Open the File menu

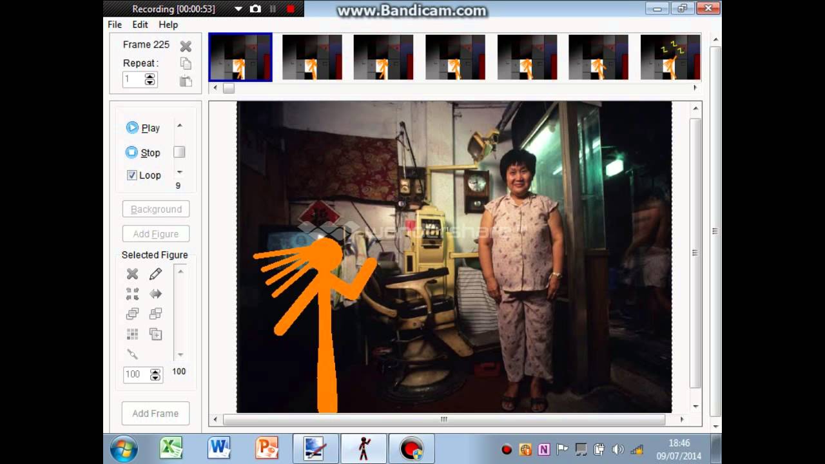pos(115,24)
